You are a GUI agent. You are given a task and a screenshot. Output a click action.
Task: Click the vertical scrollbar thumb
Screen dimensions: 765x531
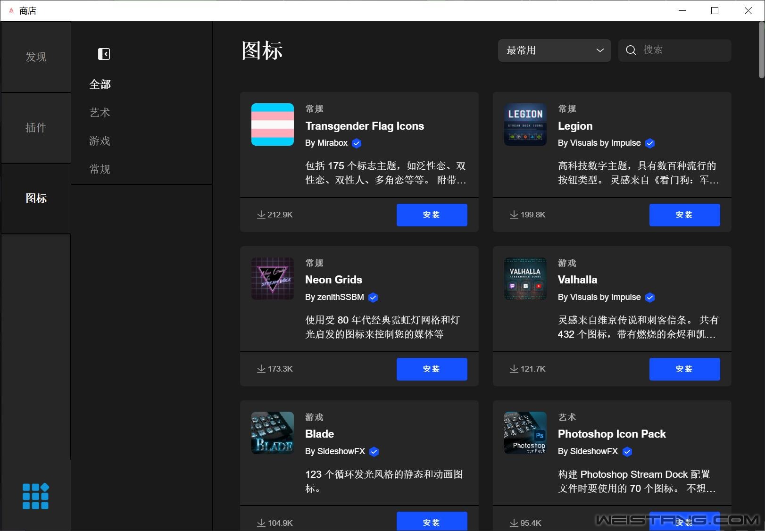pos(761,50)
